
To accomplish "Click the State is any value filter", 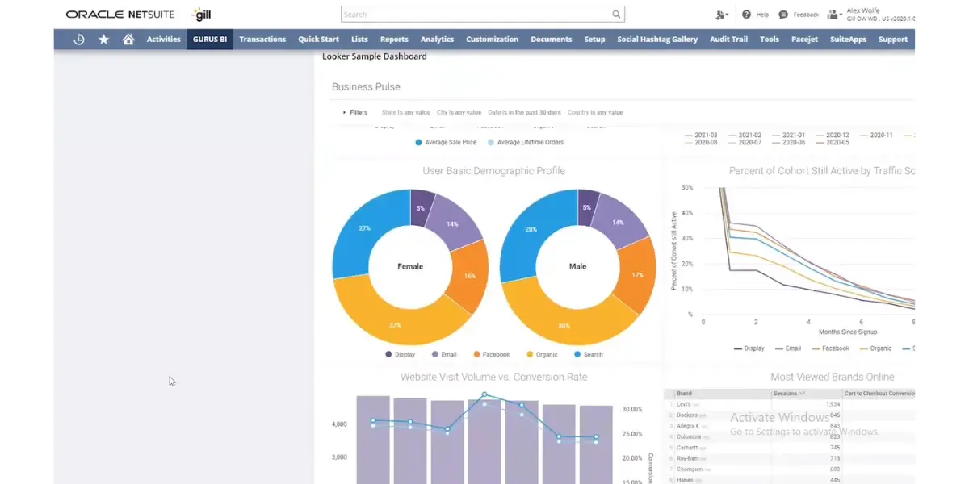I will pos(405,113).
